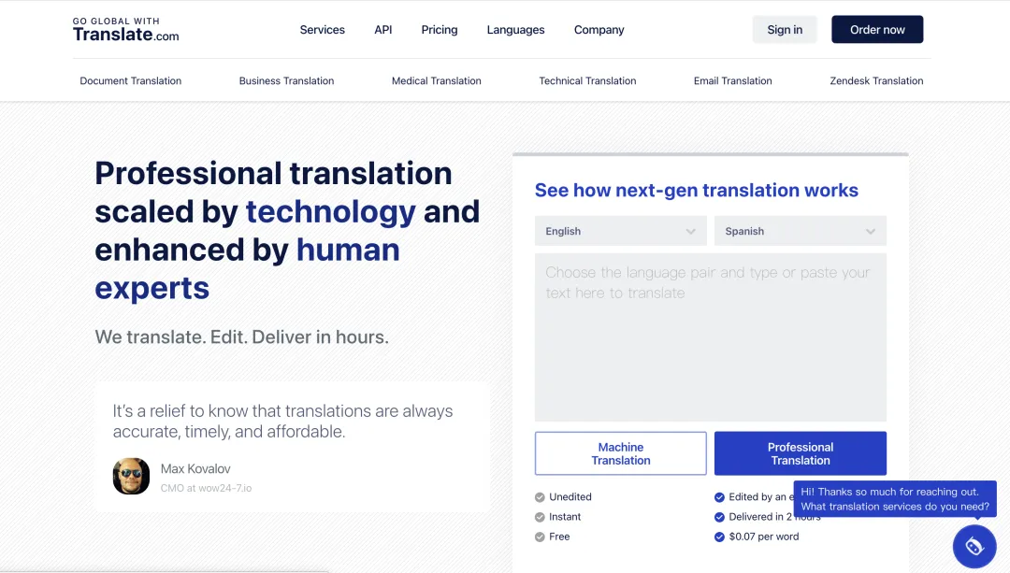Image resolution: width=1010 pixels, height=573 pixels.
Task: Open the Company menu
Action: [x=599, y=30]
